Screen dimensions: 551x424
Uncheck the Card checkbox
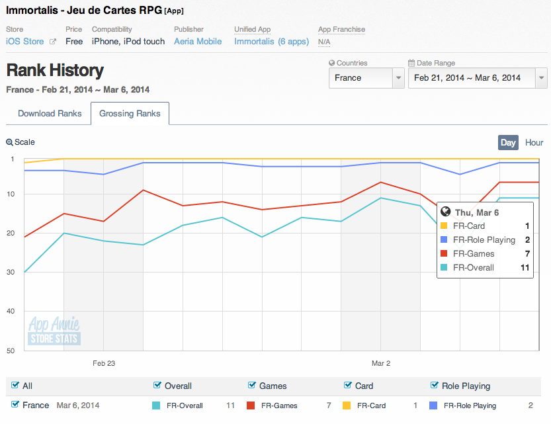(x=347, y=385)
